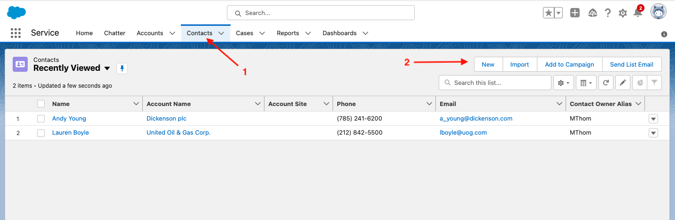Expand the Accounts tab dropdown chevron
The width and height of the screenshot is (675, 220).
172,33
